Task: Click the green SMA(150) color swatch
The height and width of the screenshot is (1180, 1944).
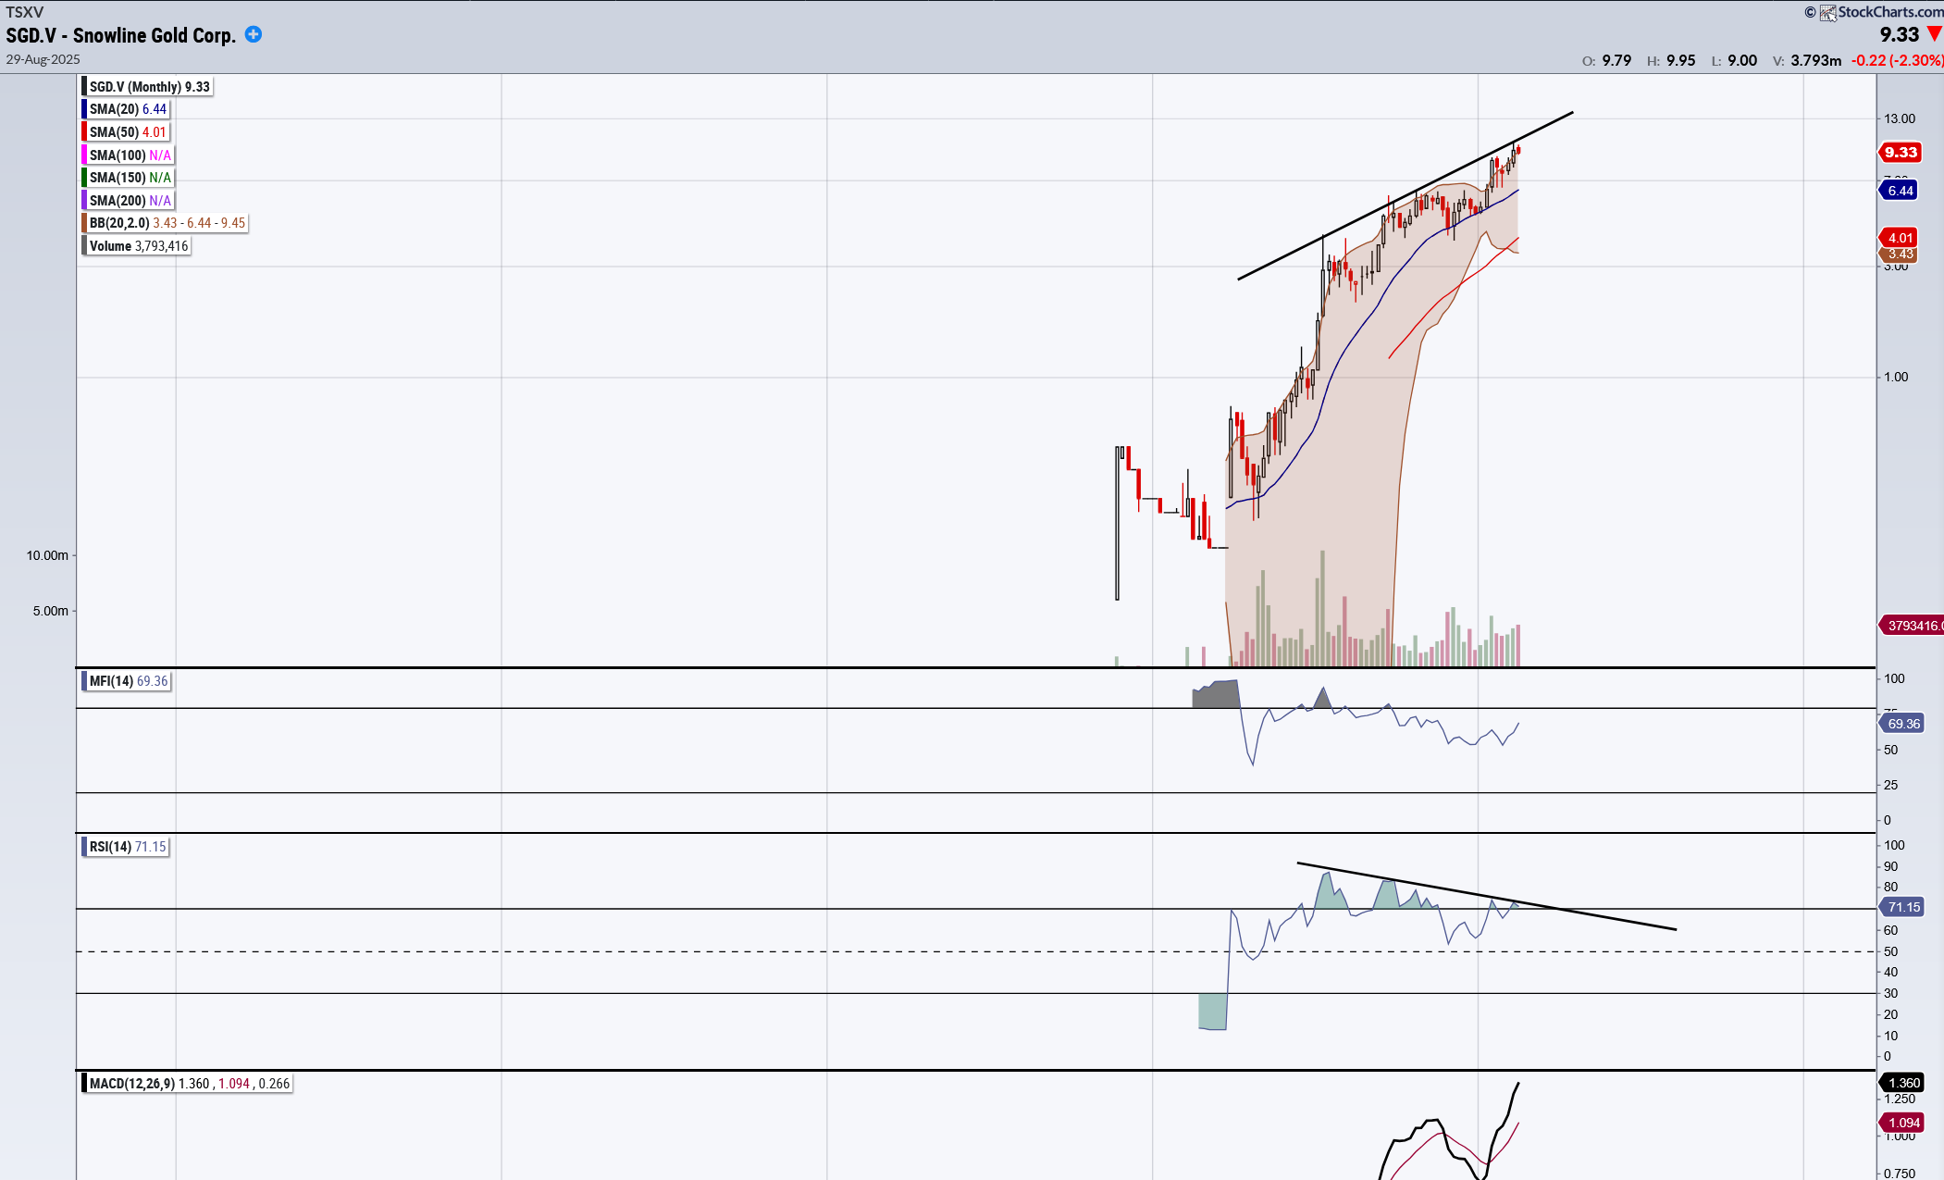Action: (84, 178)
